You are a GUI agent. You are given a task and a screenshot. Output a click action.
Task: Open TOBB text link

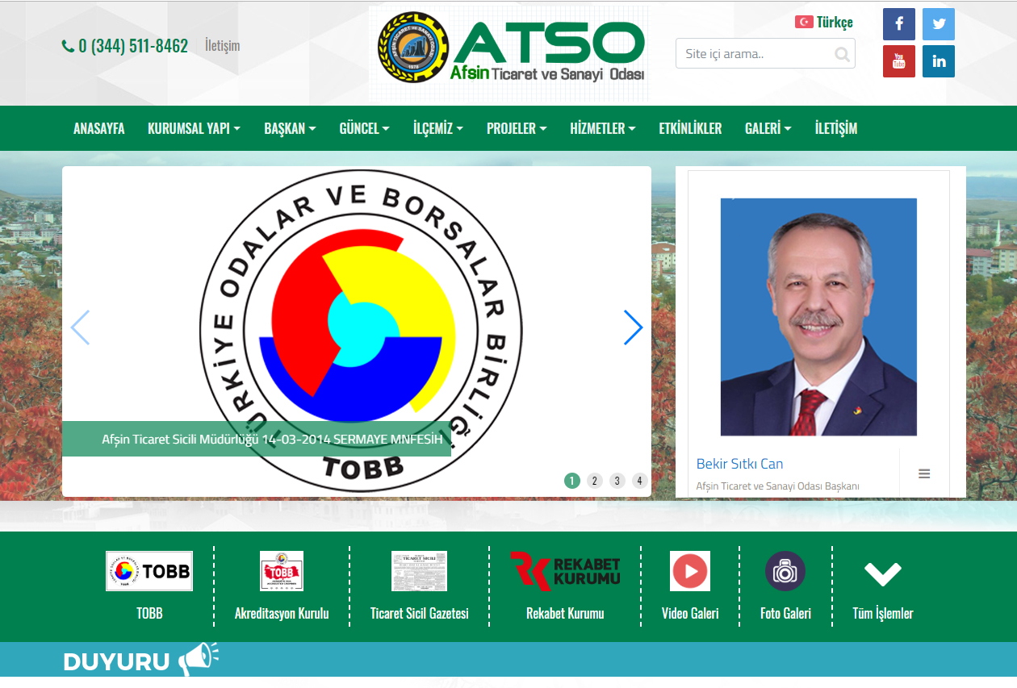[x=149, y=613]
